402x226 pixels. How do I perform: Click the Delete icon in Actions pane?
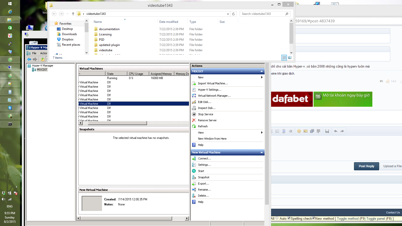click(194, 196)
